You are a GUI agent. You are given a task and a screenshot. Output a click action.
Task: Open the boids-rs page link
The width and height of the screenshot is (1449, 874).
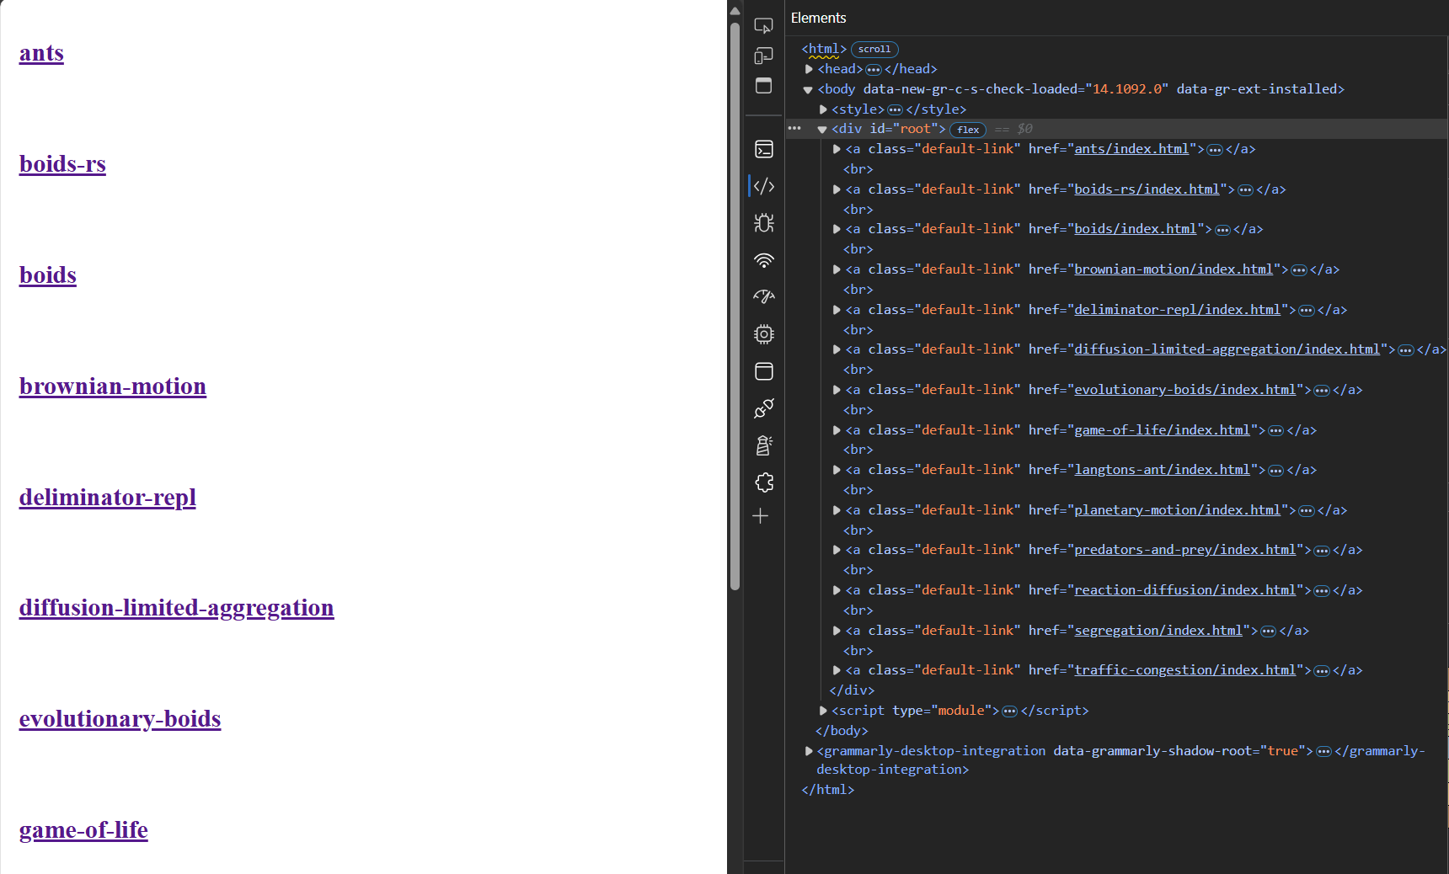pos(62,164)
